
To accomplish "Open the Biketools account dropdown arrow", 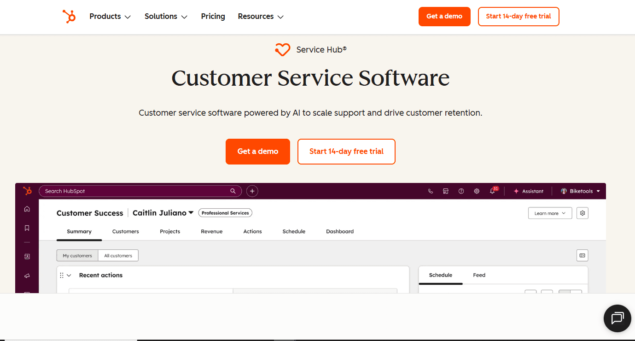I will pos(598,191).
